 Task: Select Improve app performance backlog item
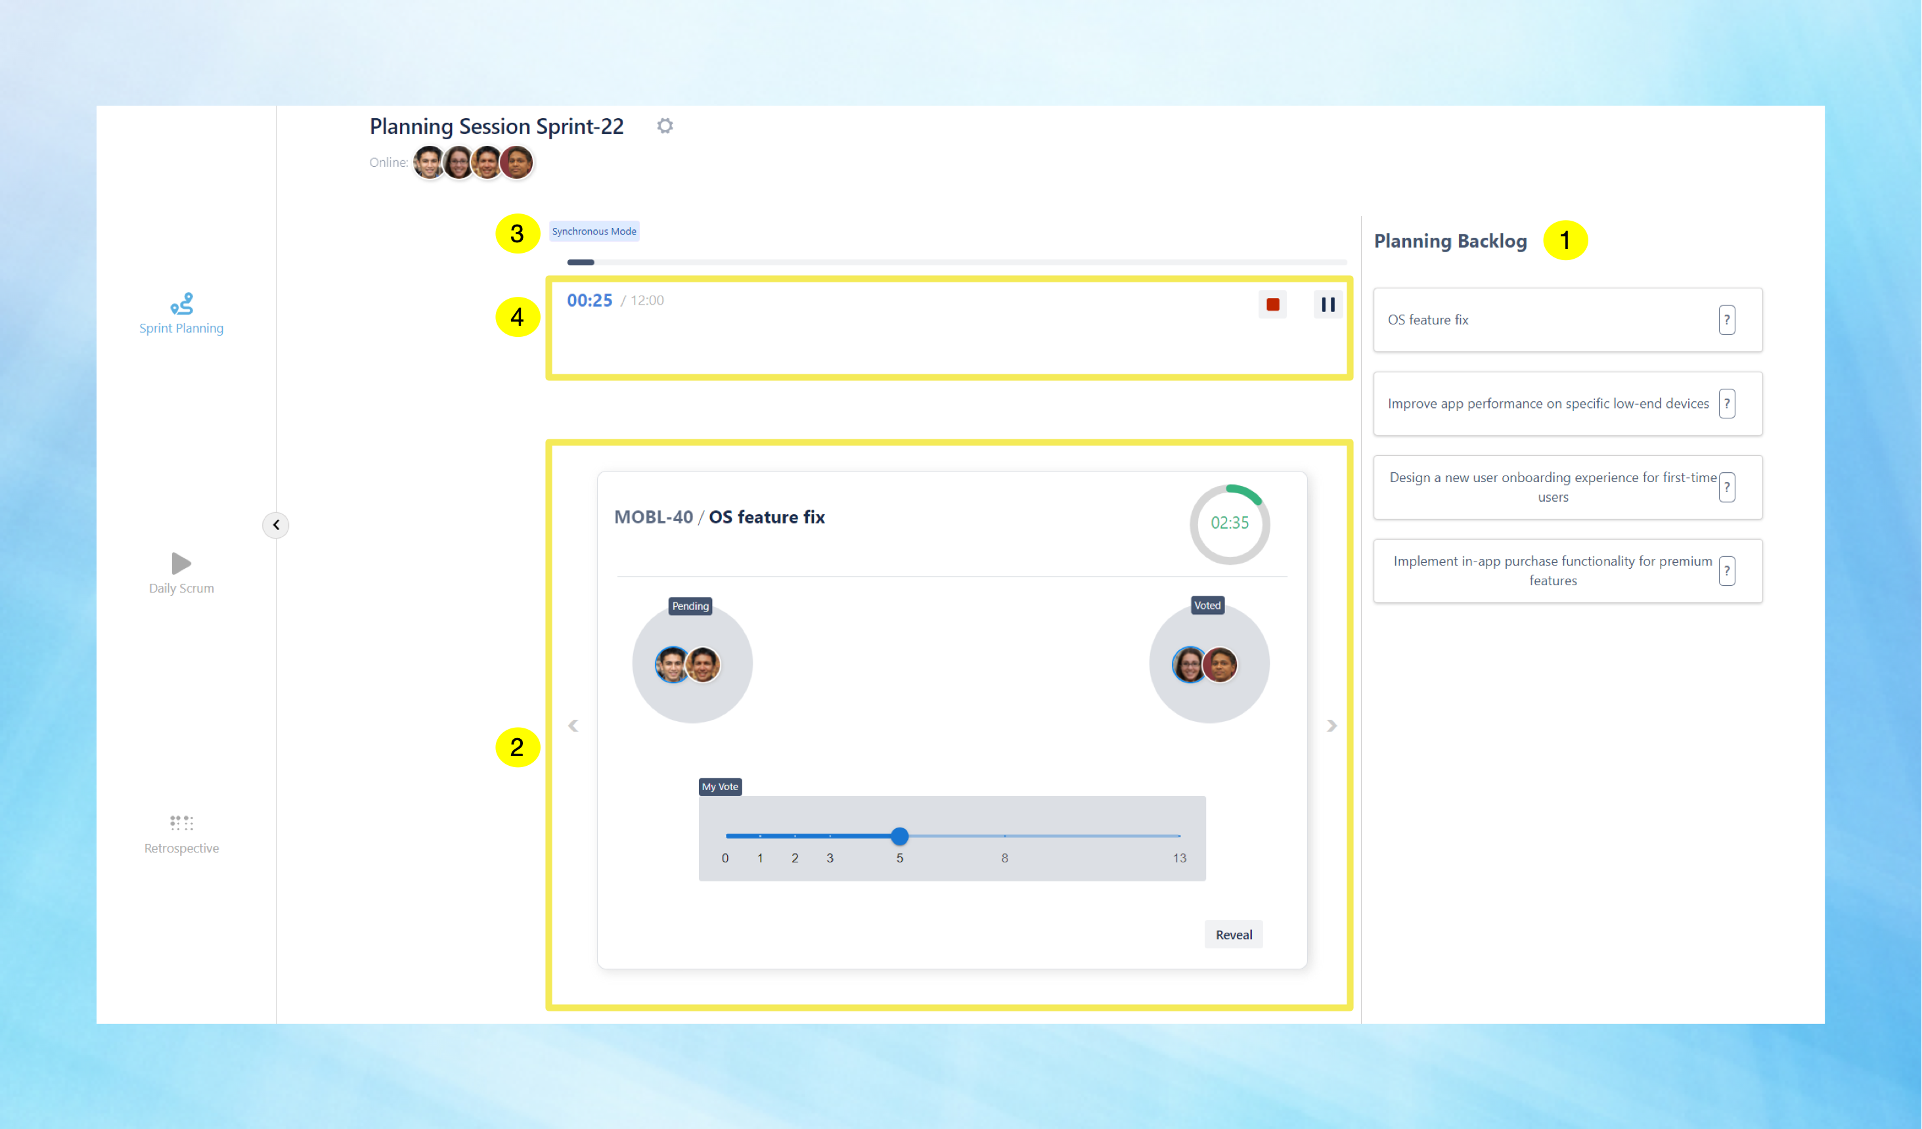1548,403
